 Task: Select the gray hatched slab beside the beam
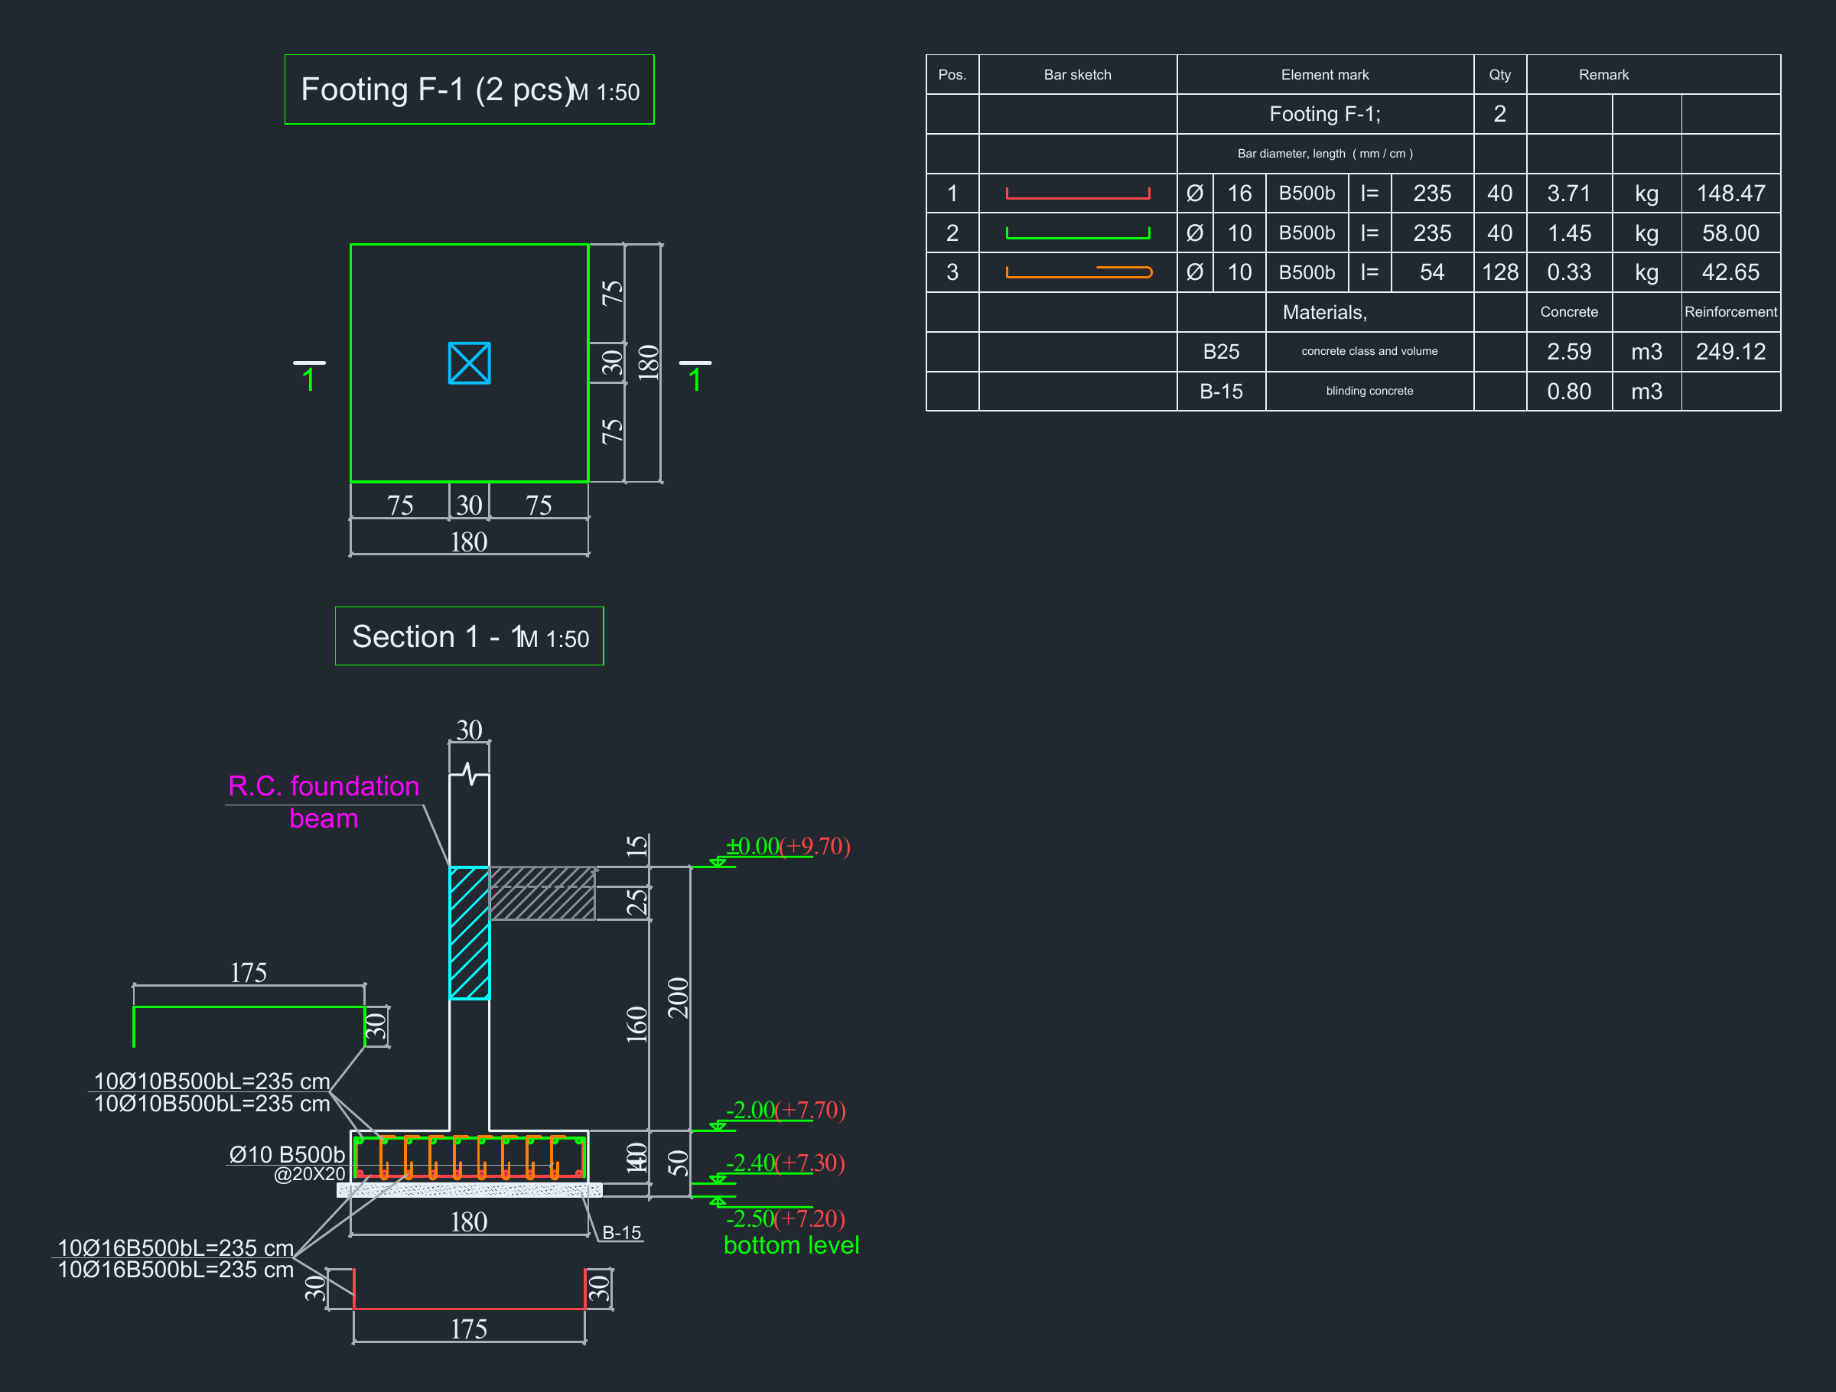point(542,893)
